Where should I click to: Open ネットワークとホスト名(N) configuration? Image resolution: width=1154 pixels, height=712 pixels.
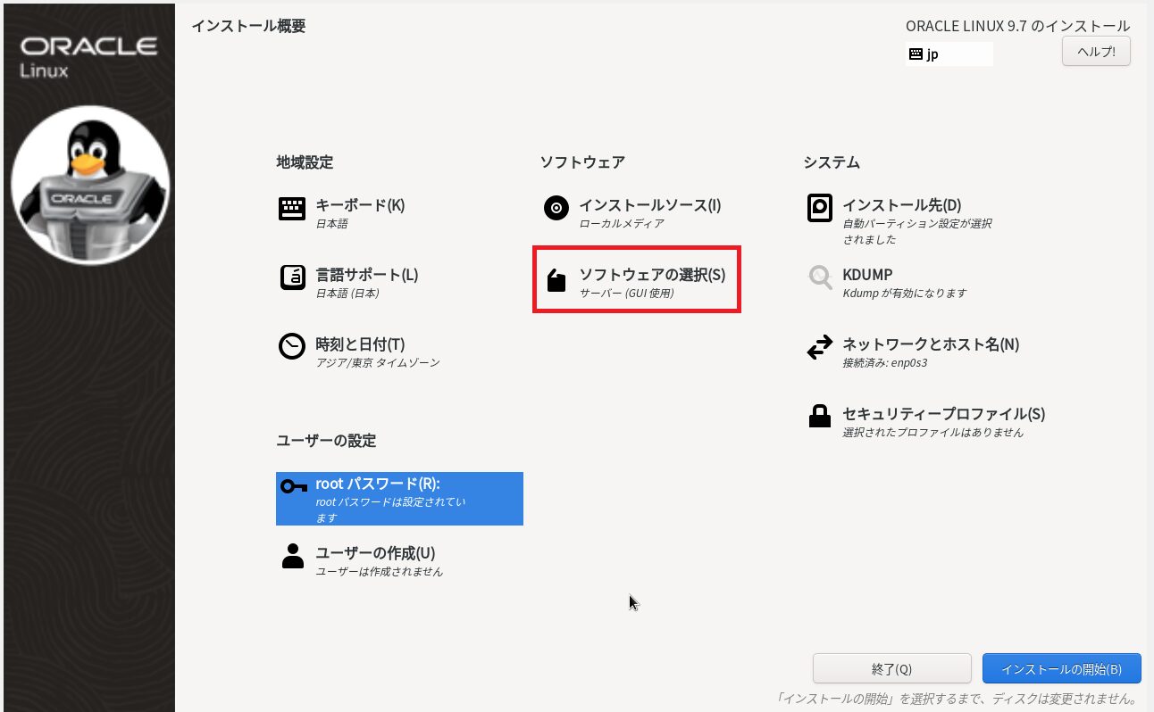pyautogui.click(x=931, y=344)
